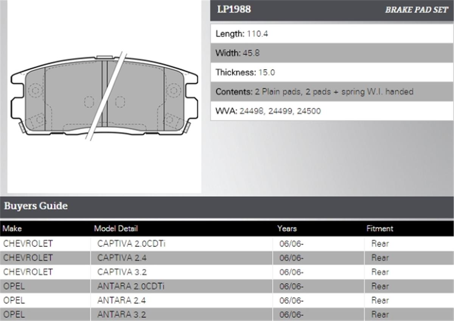Viewport: 454px width, 321px height.
Task: Click the Make column header
Action: [x=12, y=228]
